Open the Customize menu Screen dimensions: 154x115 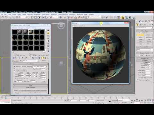pyautogui.click(x=72, y=14)
